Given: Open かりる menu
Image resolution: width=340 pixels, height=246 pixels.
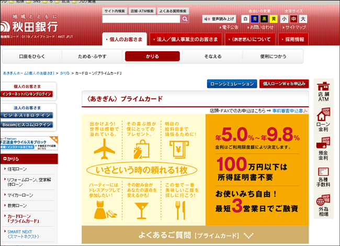Looking at the screenshot, I should (x=152, y=57).
